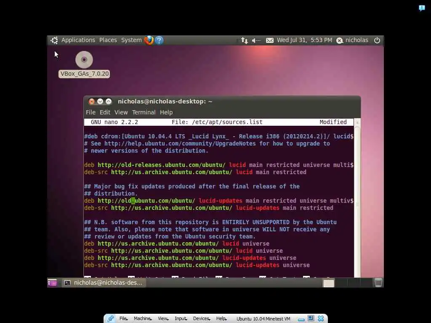Open the terminal View menu

(x=121, y=112)
